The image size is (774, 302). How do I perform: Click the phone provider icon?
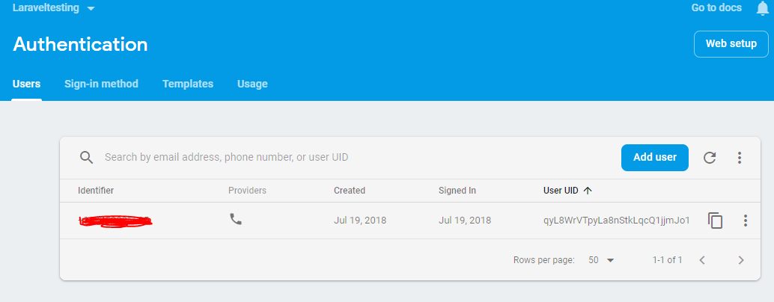click(x=236, y=219)
